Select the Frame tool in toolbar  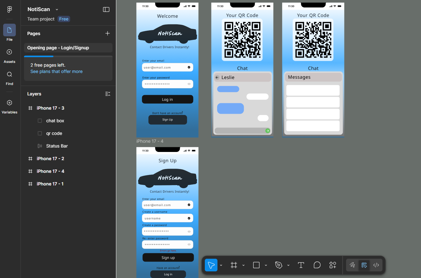click(x=234, y=265)
